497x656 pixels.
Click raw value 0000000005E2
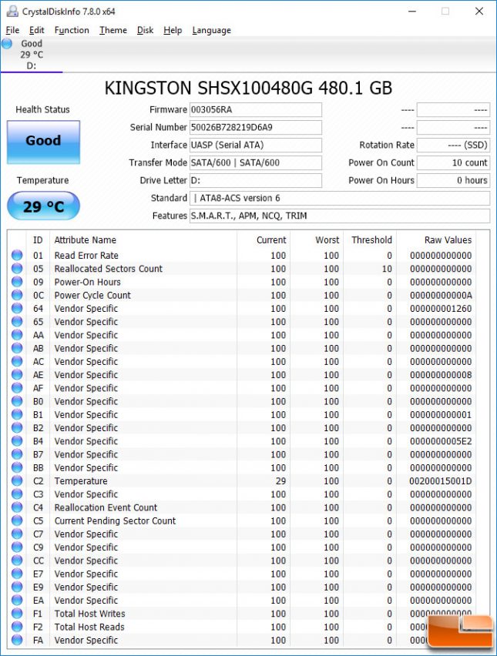pos(441,441)
